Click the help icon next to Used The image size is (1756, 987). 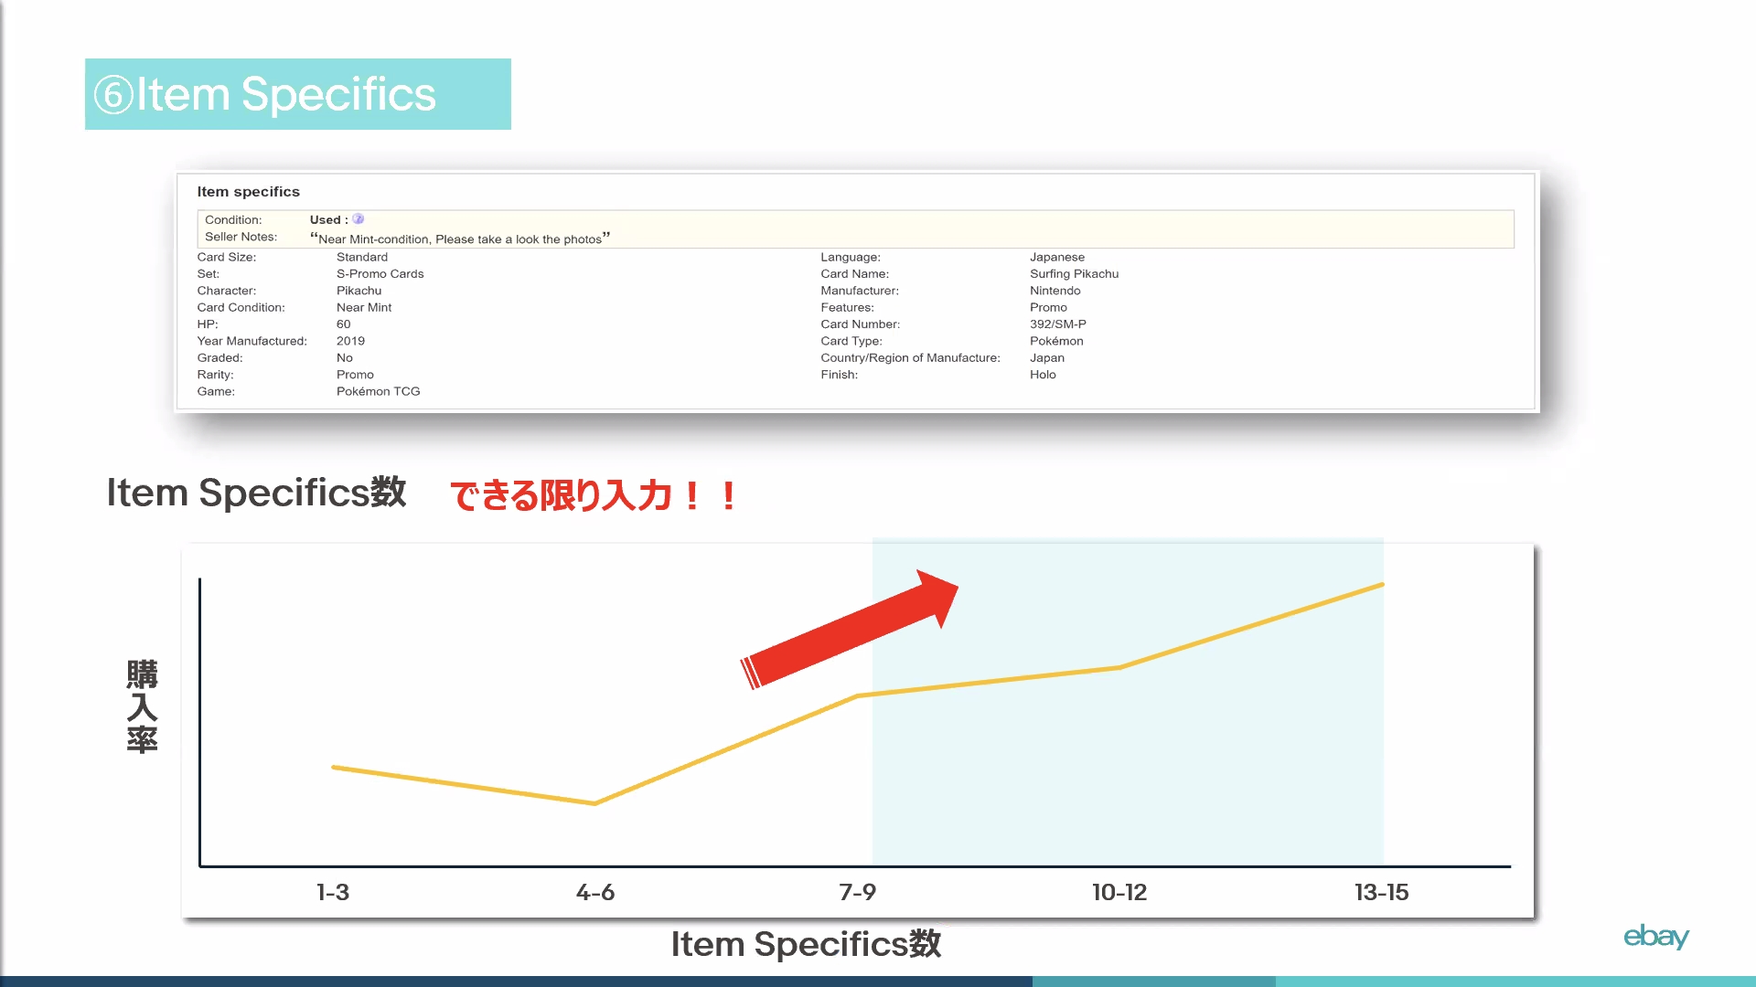[x=359, y=219]
